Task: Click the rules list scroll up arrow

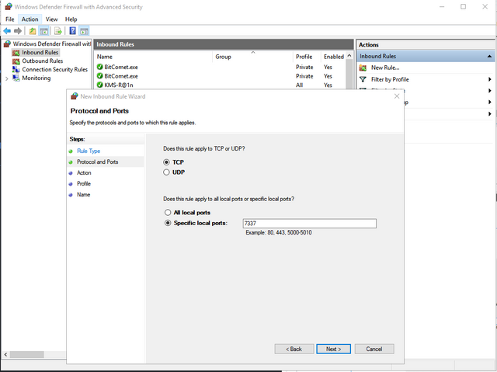Action: pos(349,56)
